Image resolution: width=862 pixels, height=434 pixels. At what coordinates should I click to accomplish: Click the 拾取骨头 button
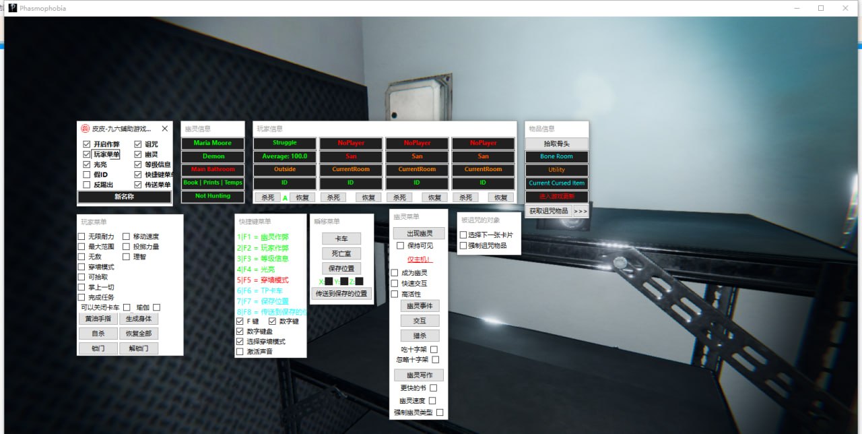(557, 144)
